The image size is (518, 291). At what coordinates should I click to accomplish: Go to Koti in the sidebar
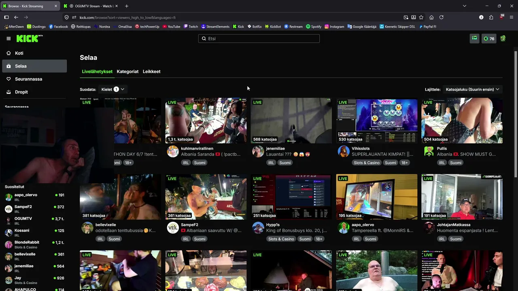[34, 53]
